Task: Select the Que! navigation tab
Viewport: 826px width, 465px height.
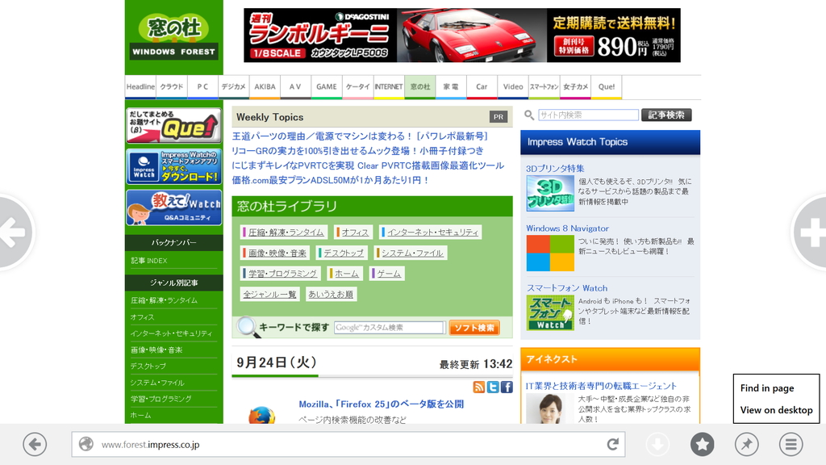Action: 607,87
